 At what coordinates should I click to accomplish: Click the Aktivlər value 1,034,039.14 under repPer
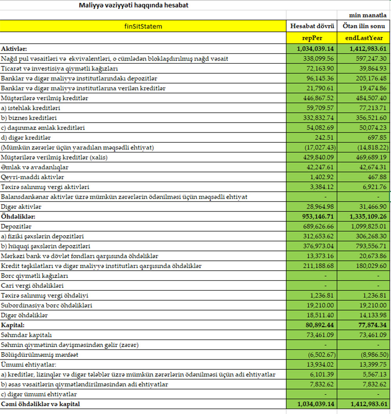[312, 49]
